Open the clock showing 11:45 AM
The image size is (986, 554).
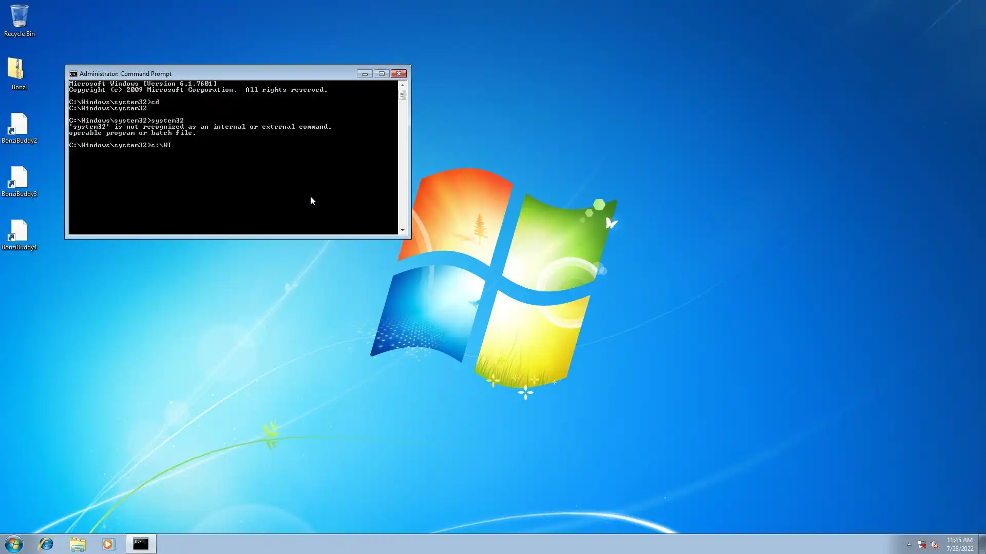959,544
